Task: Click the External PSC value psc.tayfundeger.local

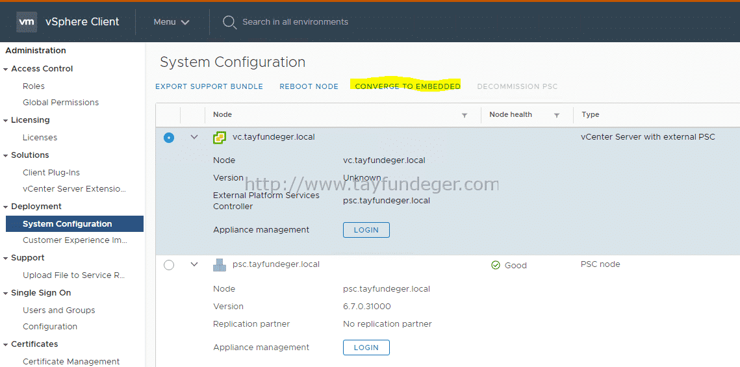Action: tap(387, 201)
